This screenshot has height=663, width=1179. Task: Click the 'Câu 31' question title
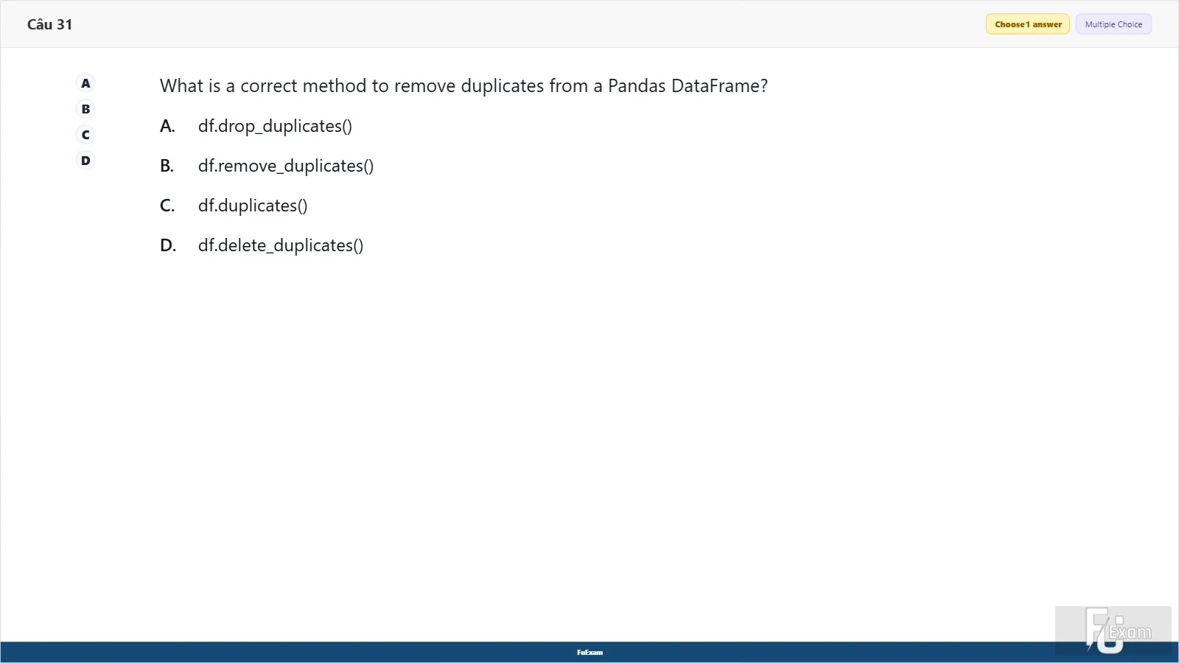(x=50, y=24)
